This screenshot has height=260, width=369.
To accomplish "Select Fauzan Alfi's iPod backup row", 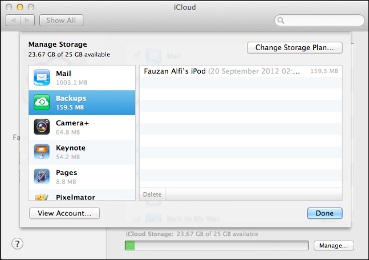I will point(241,71).
